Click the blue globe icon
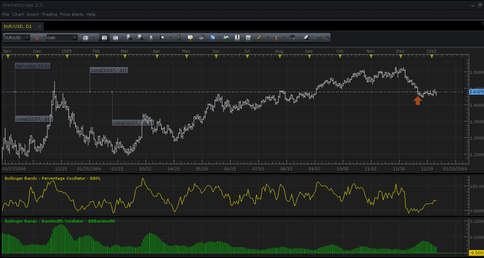The height and width of the screenshot is (258, 484). coord(213,38)
